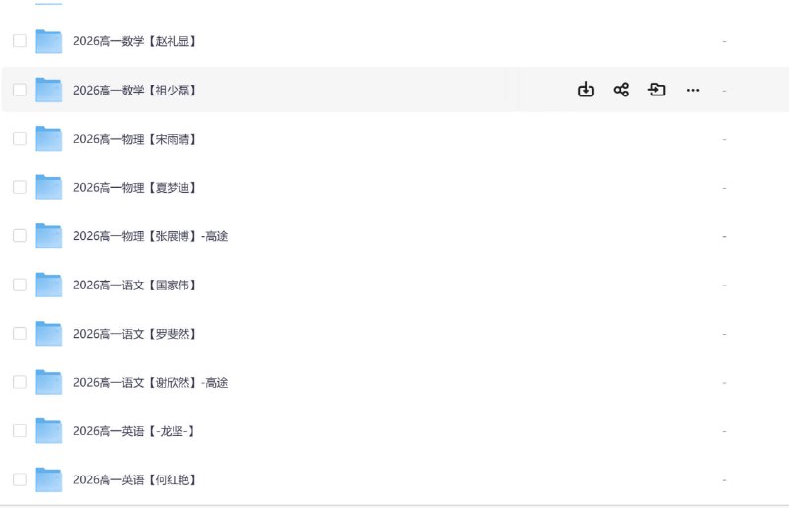Click the move-to-folder icon on 祖少磊 row
This screenshot has height=508, width=789.
pyautogui.click(x=657, y=90)
